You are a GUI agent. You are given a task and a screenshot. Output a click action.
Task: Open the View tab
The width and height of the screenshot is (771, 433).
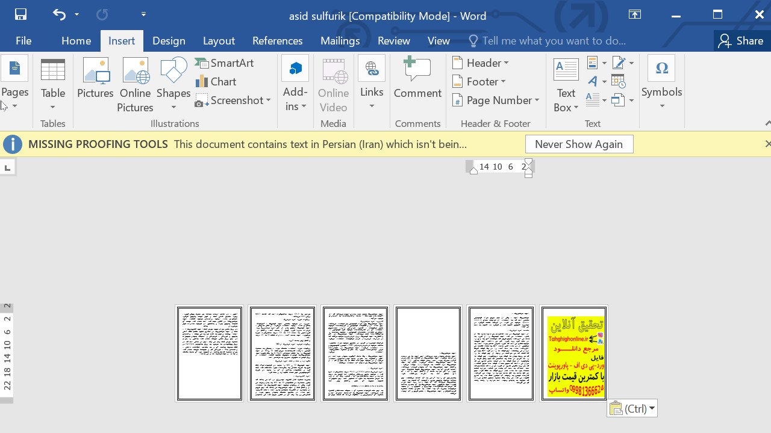439,41
